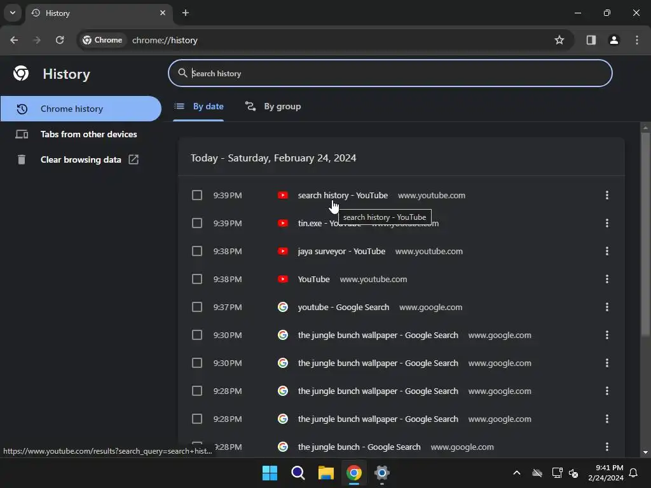Click YouTube favicon of jaya surveyor row

(x=283, y=251)
